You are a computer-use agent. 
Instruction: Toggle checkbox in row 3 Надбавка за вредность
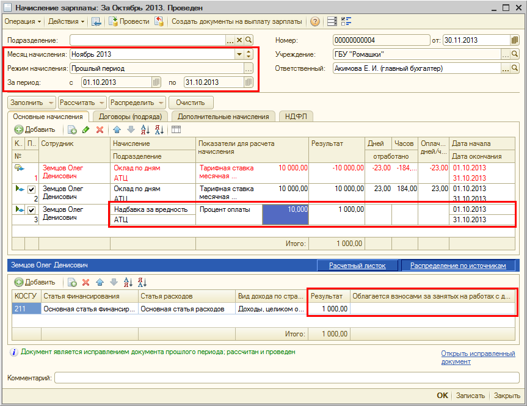pos(32,210)
